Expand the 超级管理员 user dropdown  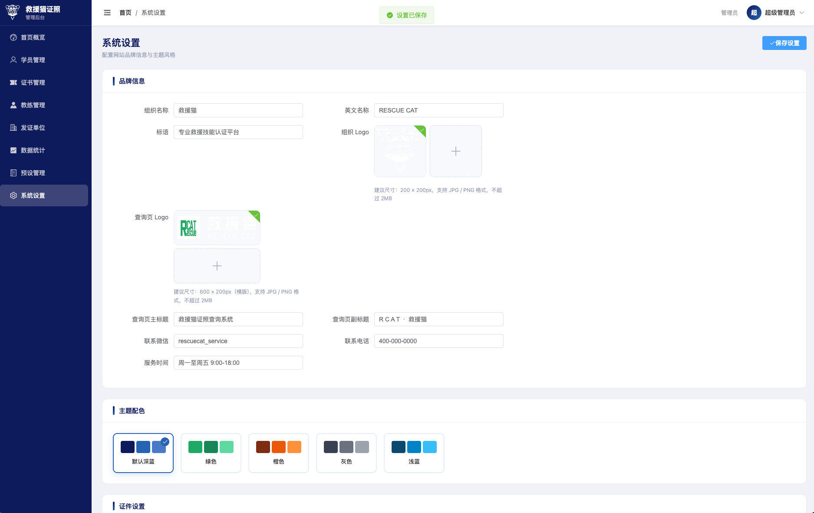(x=776, y=13)
